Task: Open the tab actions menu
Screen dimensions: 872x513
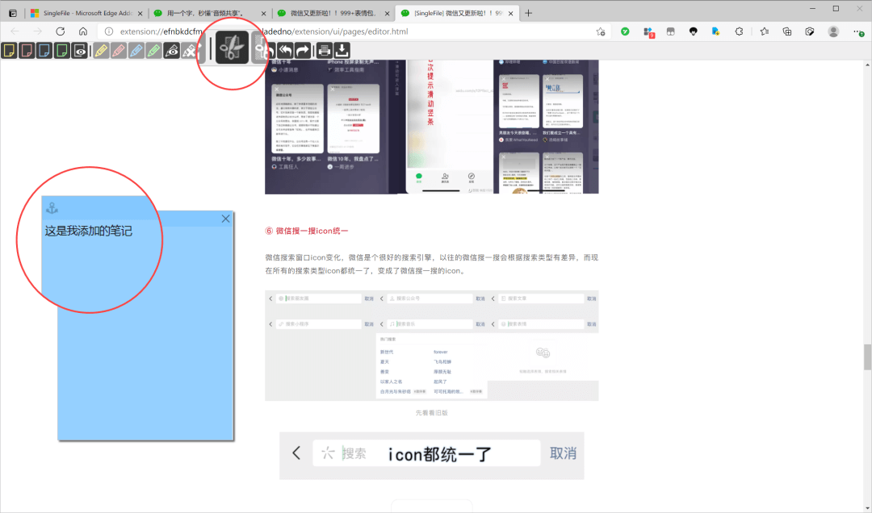Action: (x=12, y=13)
